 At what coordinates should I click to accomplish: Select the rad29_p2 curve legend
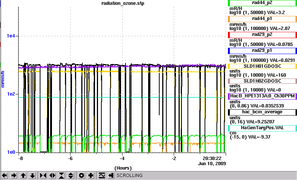coord(262,35)
